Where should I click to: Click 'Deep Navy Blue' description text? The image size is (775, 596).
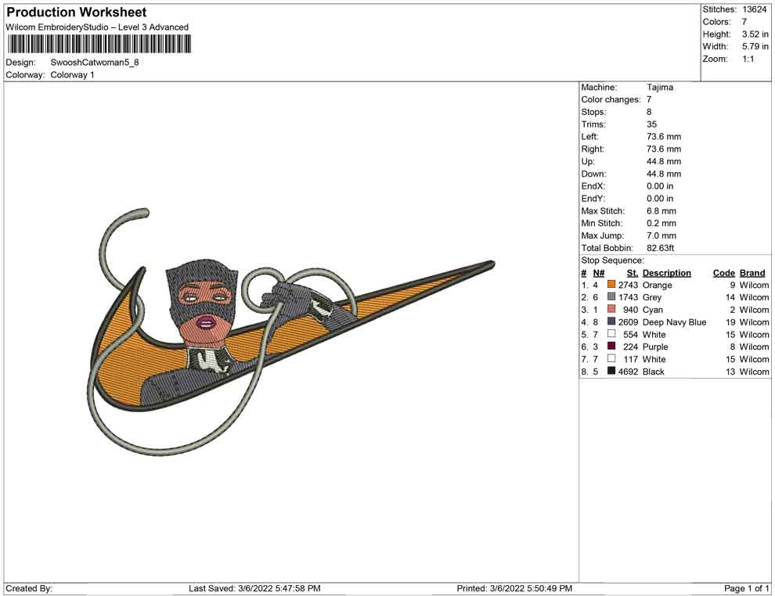pos(674,322)
